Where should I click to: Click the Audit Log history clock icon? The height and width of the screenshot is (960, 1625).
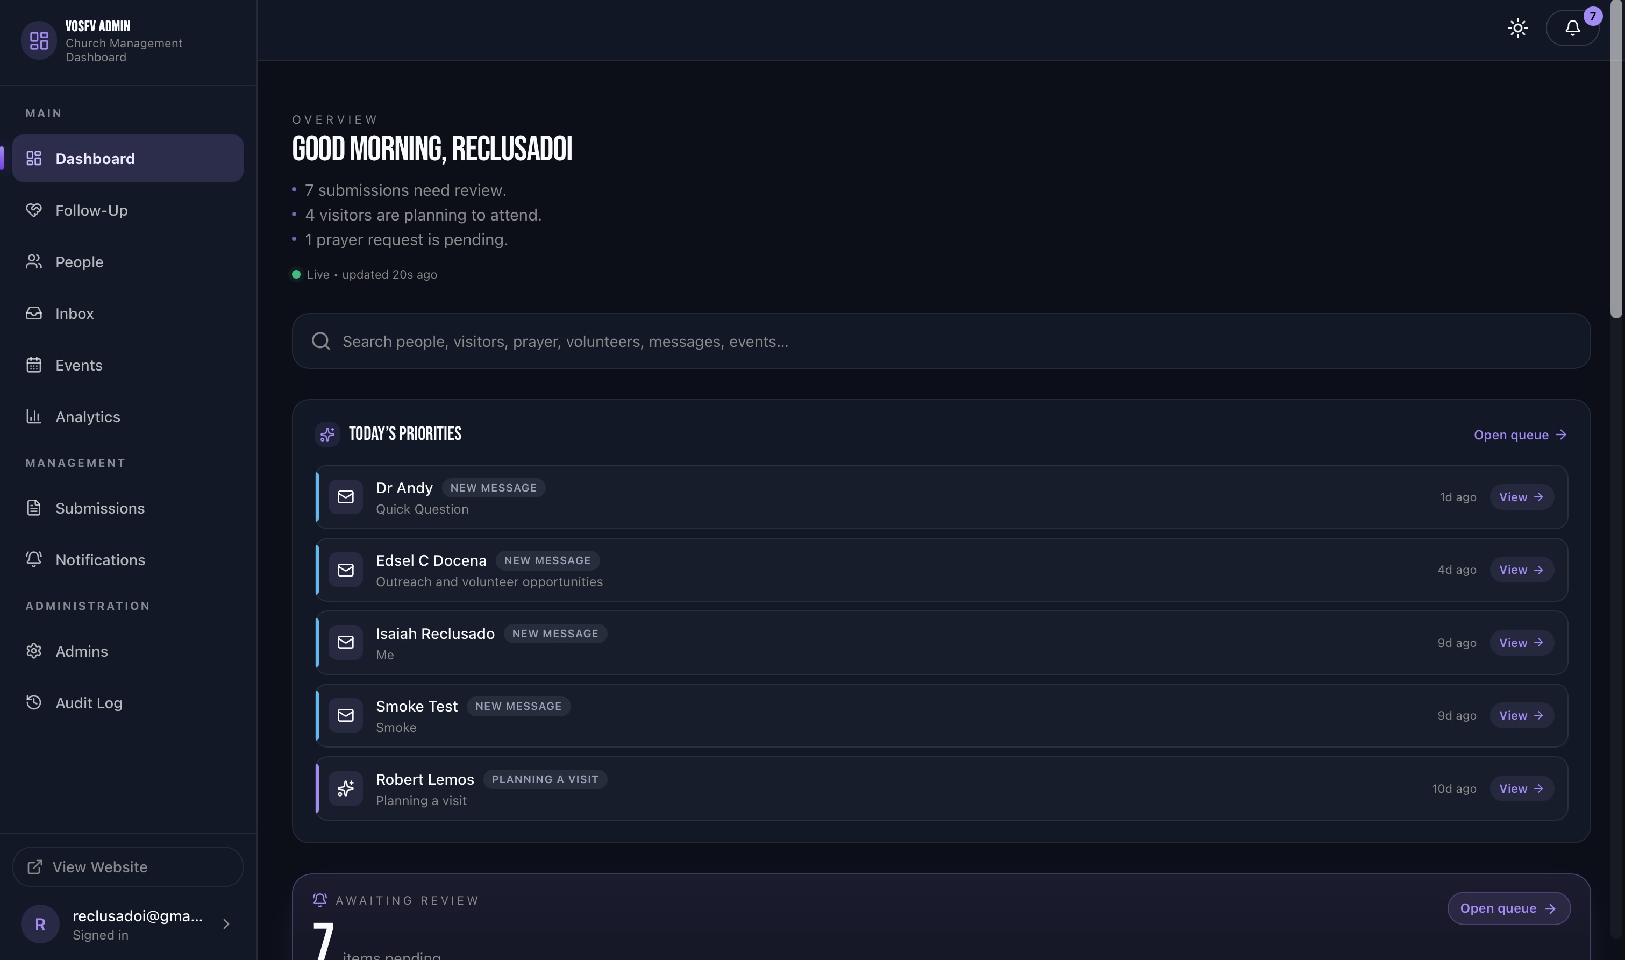point(34,702)
